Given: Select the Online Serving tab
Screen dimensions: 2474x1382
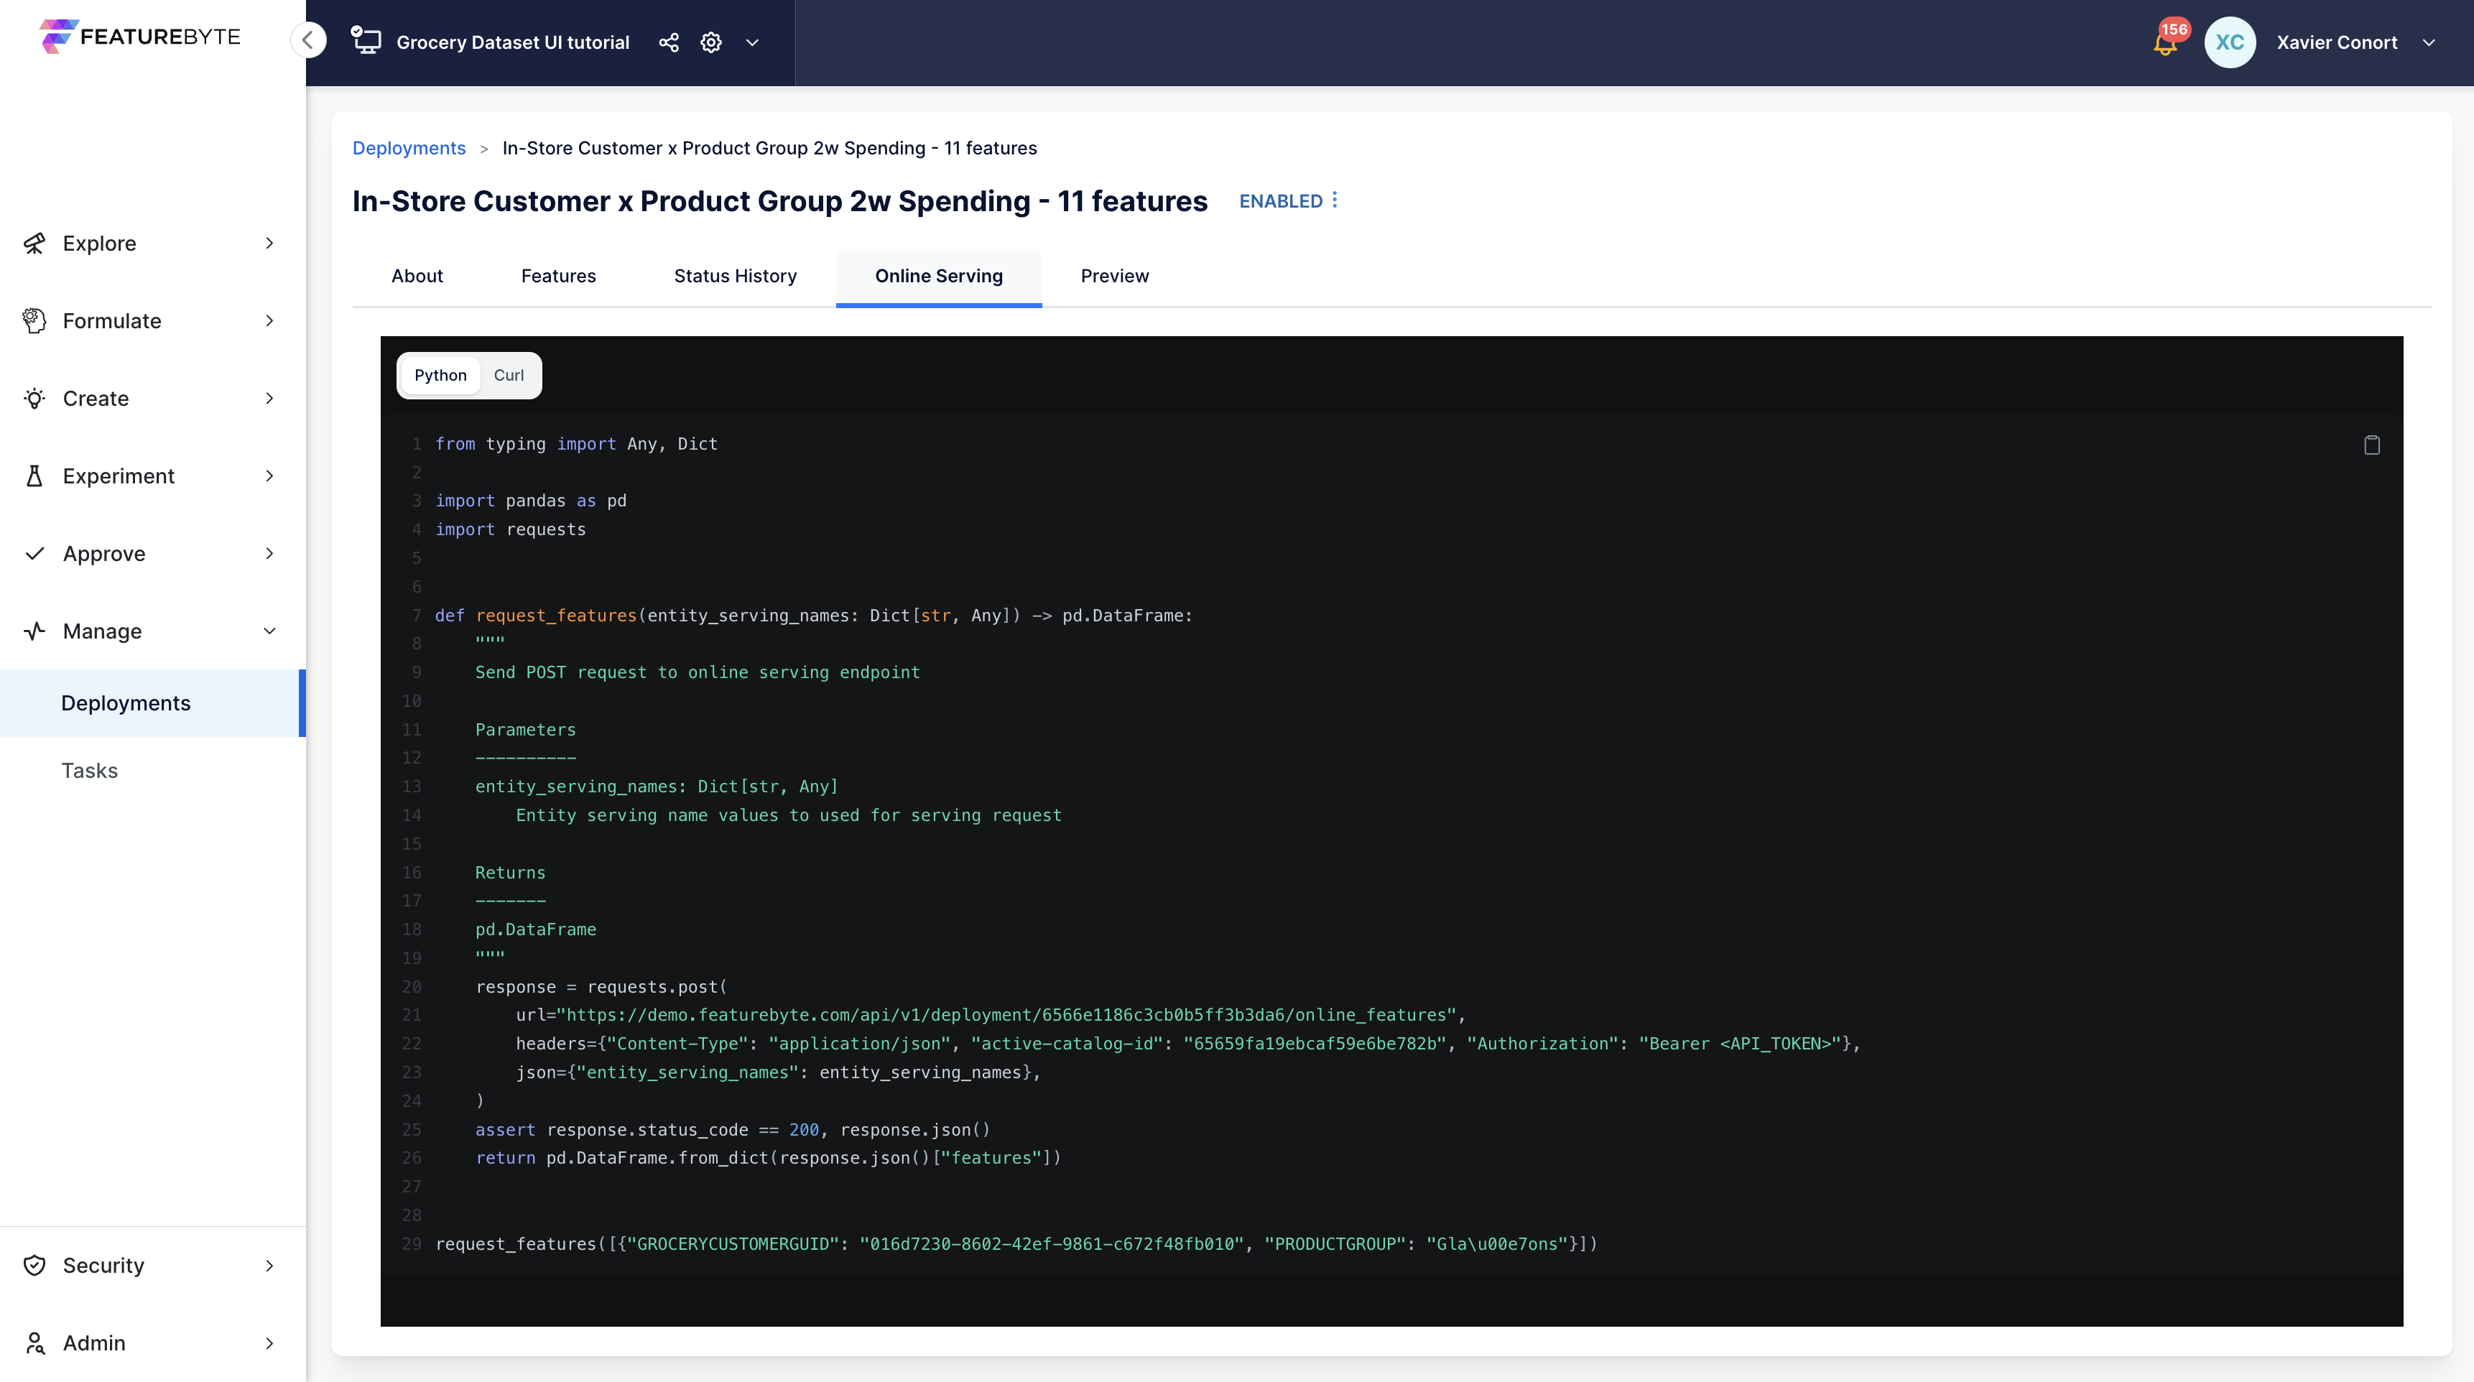Looking at the screenshot, I should coord(938,277).
